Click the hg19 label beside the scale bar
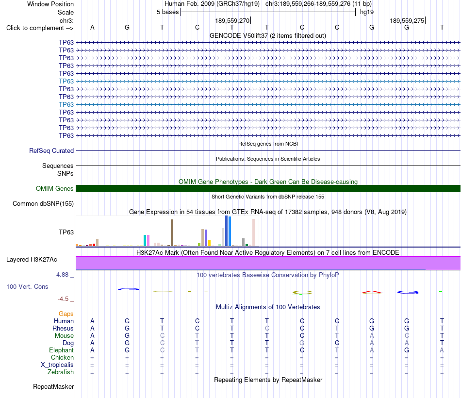This screenshot has width=461, height=398. coord(367,12)
